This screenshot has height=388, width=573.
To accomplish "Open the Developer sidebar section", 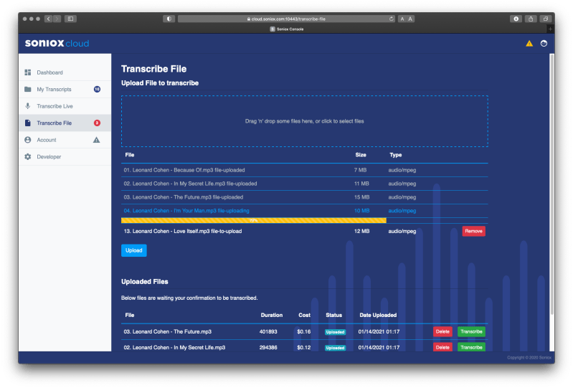I will [65, 156].
